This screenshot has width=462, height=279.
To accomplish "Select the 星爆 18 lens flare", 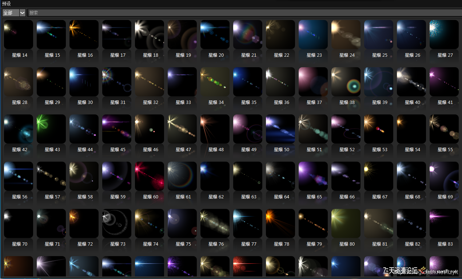I will tap(150, 35).
